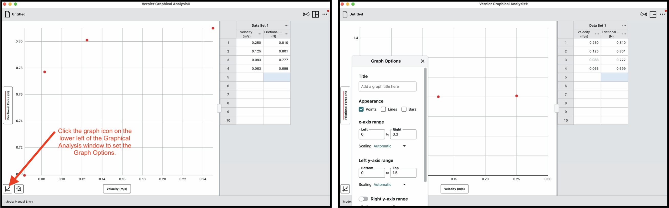Click the graph title input field
Viewport: 669px width, 208px height.
387,87
